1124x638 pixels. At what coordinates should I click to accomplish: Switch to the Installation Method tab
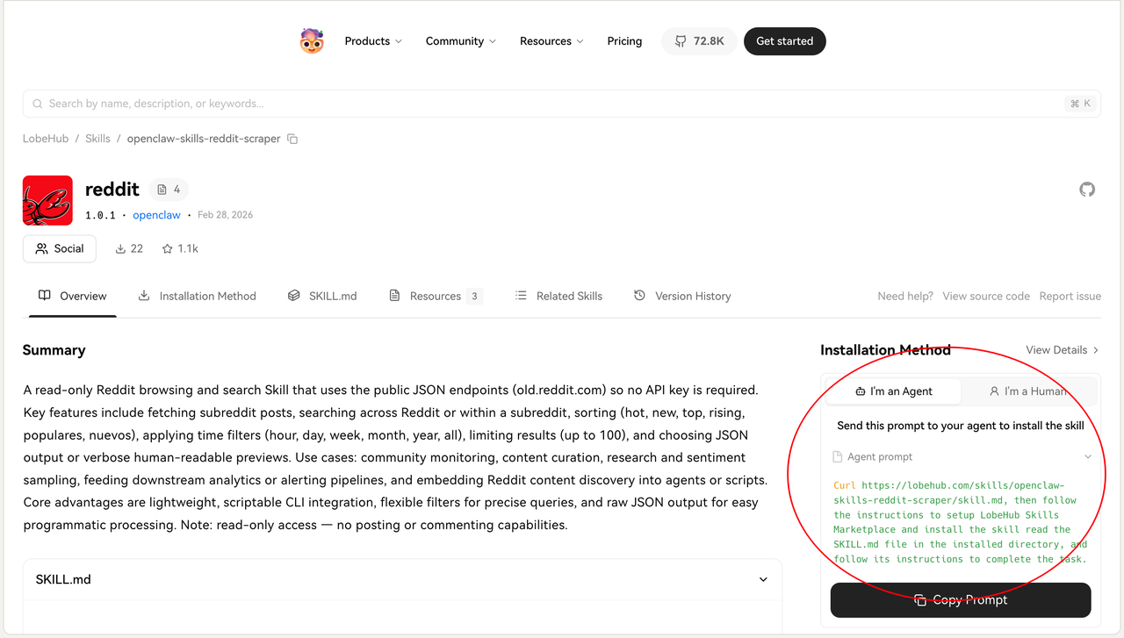click(x=198, y=296)
